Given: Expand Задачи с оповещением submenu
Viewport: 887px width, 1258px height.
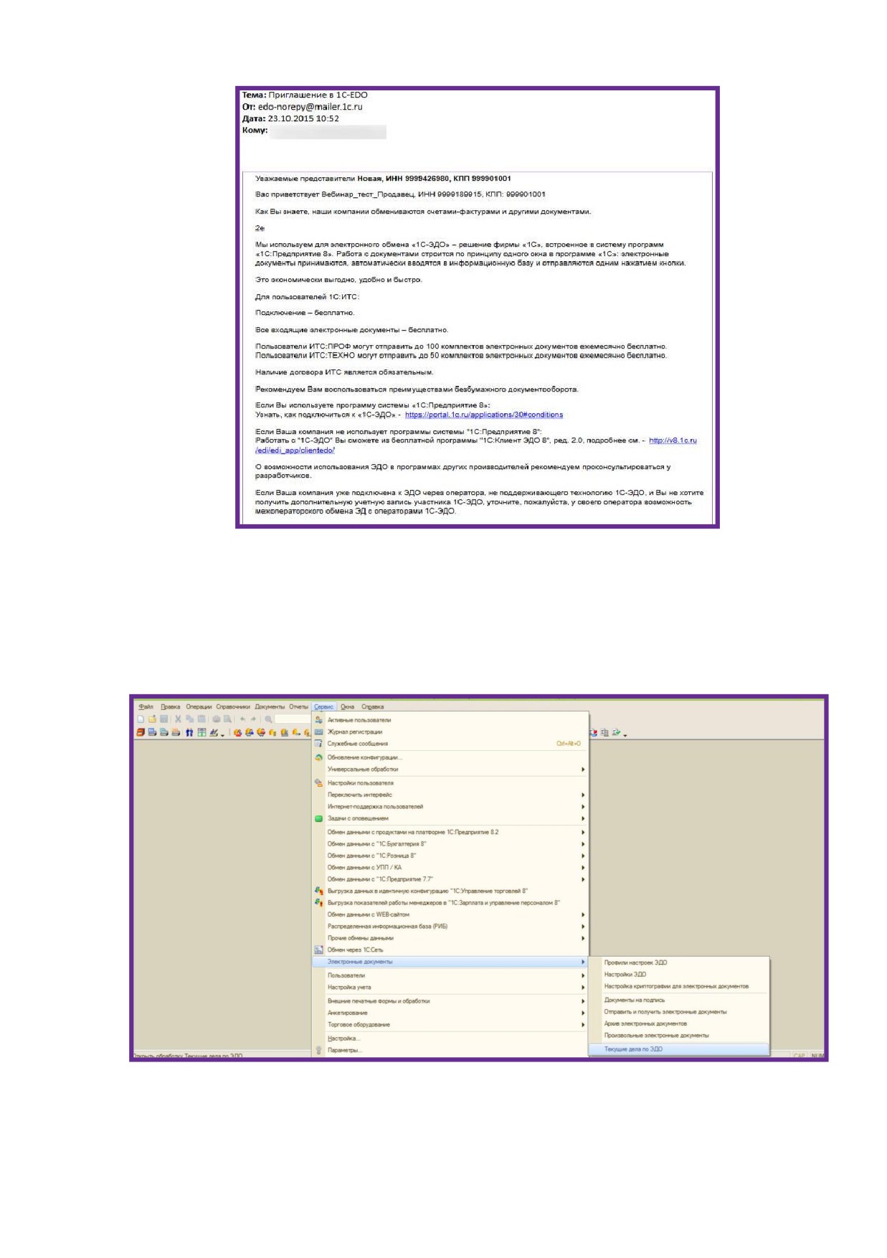Looking at the screenshot, I should point(450,818).
